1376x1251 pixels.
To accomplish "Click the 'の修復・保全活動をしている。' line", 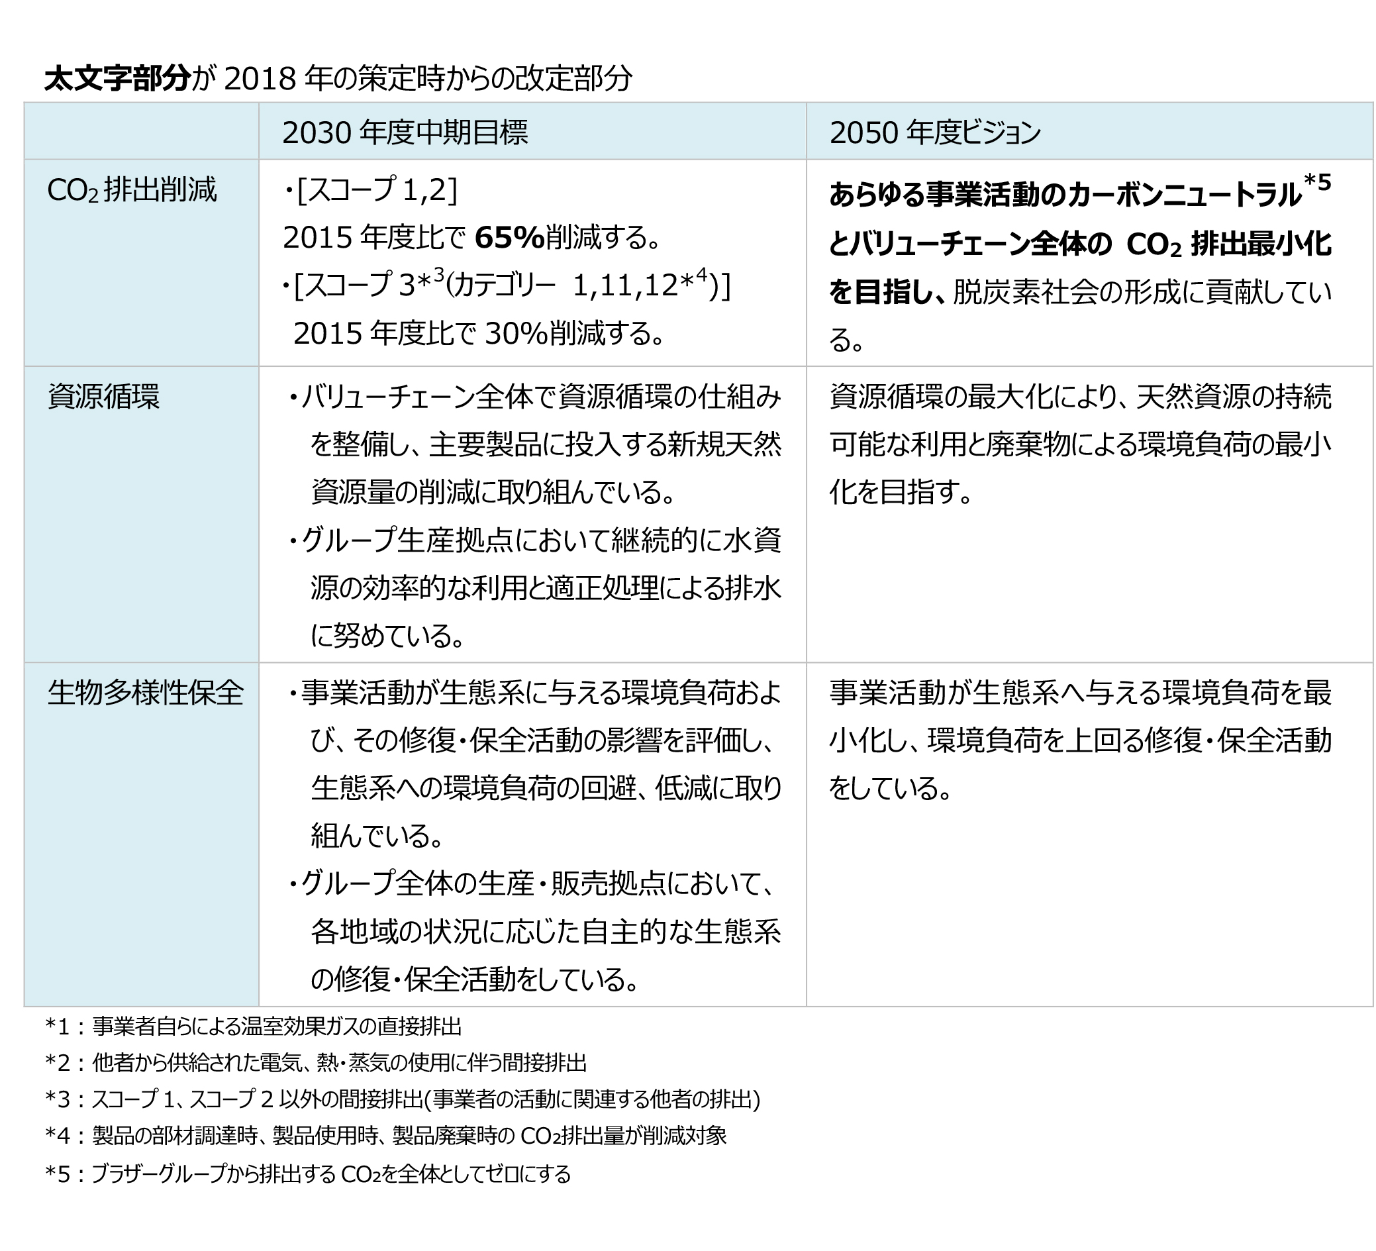I will pos(475,979).
